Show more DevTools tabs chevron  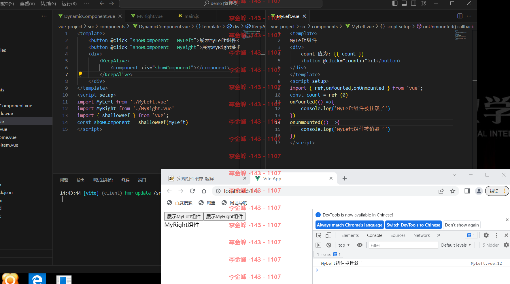[x=439, y=235]
